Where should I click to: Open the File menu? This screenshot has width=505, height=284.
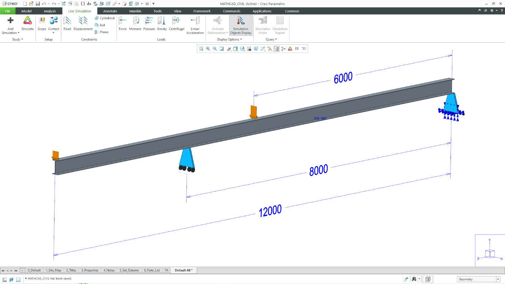[8, 11]
